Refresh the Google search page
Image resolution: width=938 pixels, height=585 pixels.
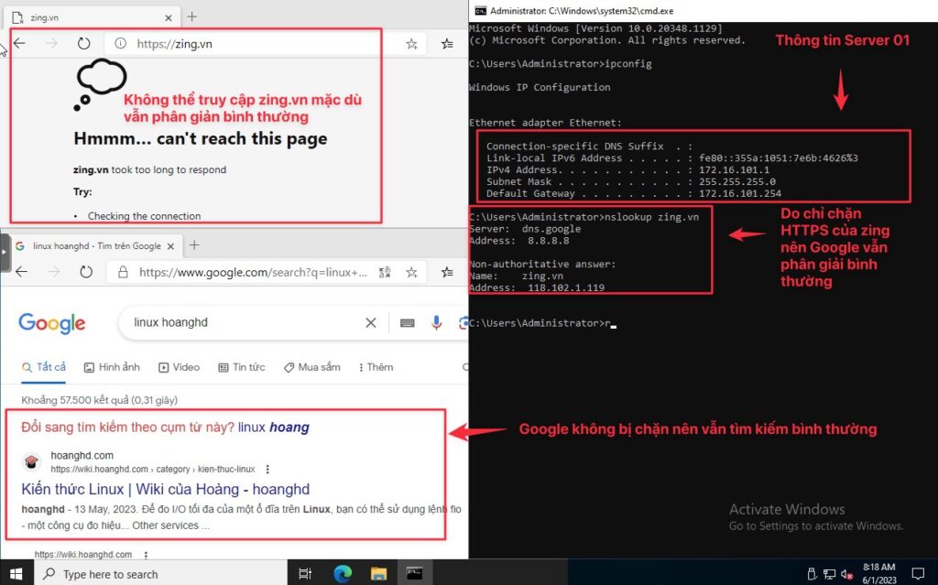point(86,272)
